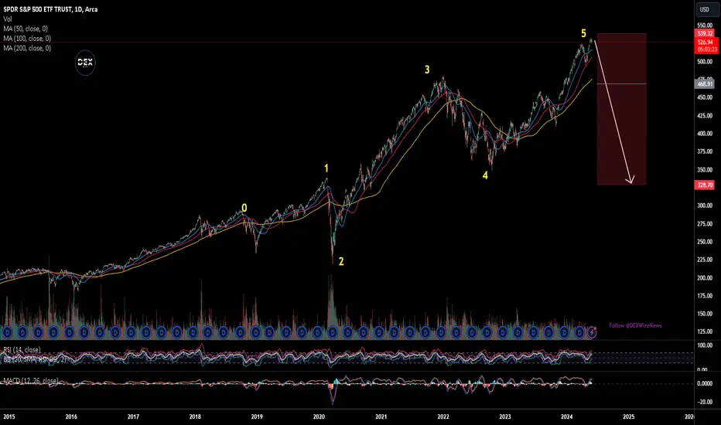This screenshot has height=425, width=721.
Task: Click the 2025 label on time axis
Action: pyautogui.click(x=629, y=416)
